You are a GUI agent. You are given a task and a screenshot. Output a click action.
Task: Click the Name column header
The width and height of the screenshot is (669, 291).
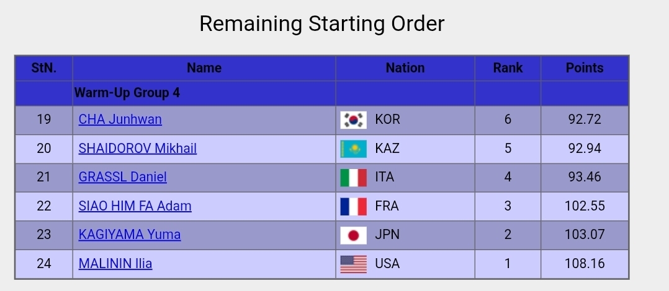204,68
